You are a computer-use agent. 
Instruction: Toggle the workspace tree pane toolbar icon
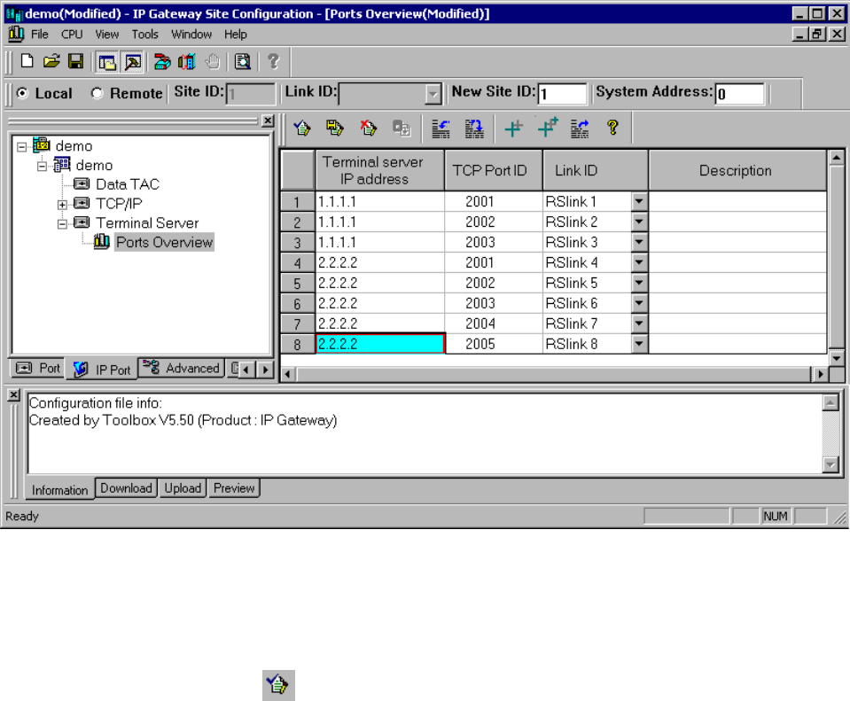[106, 62]
